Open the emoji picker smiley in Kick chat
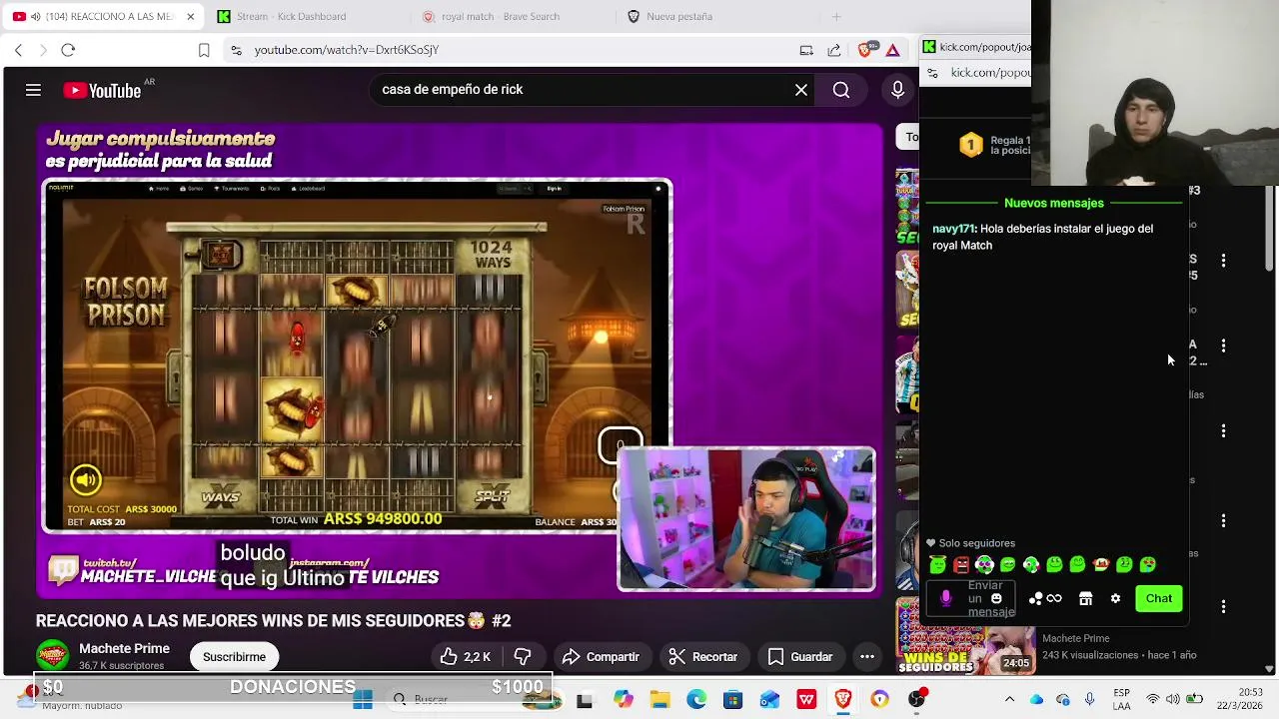Image resolution: width=1279 pixels, height=719 pixels. (x=996, y=598)
